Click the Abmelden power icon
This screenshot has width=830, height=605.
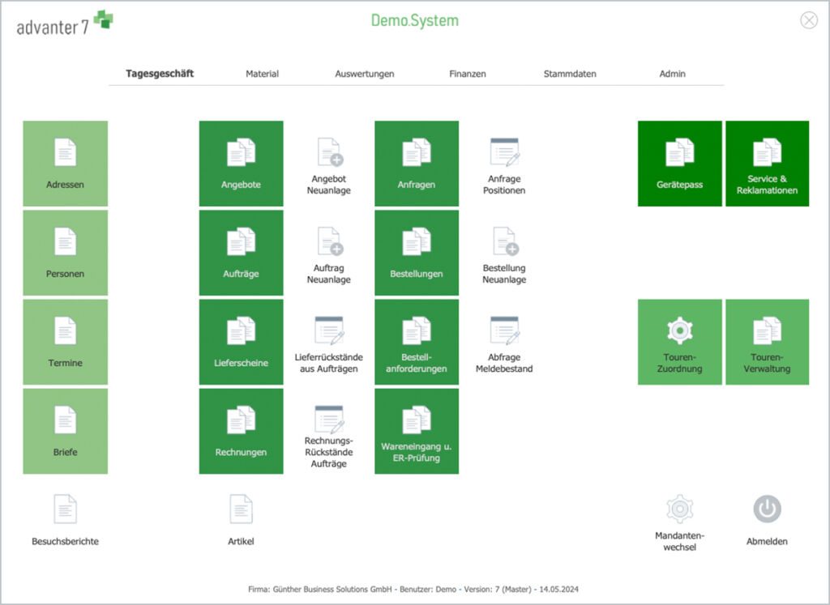pos(767,509)
